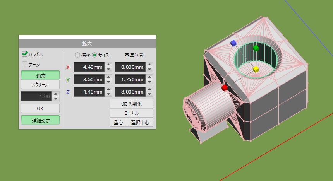333x181 pixels.
Task: Click the blue Z axis label
Action: click(x=68, y=92)
